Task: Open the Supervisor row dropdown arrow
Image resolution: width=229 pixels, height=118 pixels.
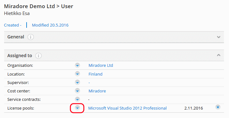Action: click(x=77, y=82)
